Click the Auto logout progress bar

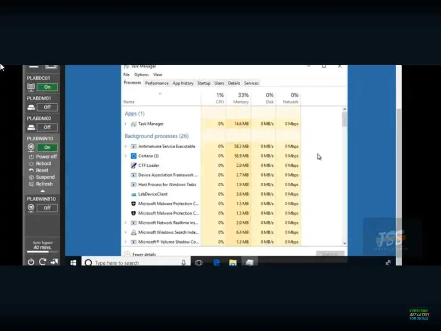click(x=43, y=252)
